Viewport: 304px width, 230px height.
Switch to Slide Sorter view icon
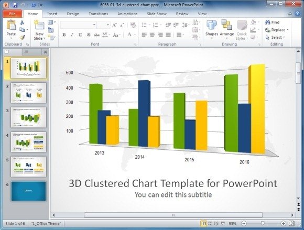(210, 224)
